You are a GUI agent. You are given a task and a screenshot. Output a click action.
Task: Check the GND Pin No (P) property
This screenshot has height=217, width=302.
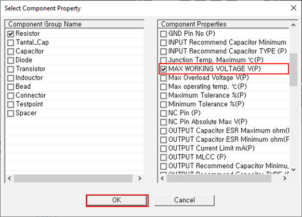163,34
